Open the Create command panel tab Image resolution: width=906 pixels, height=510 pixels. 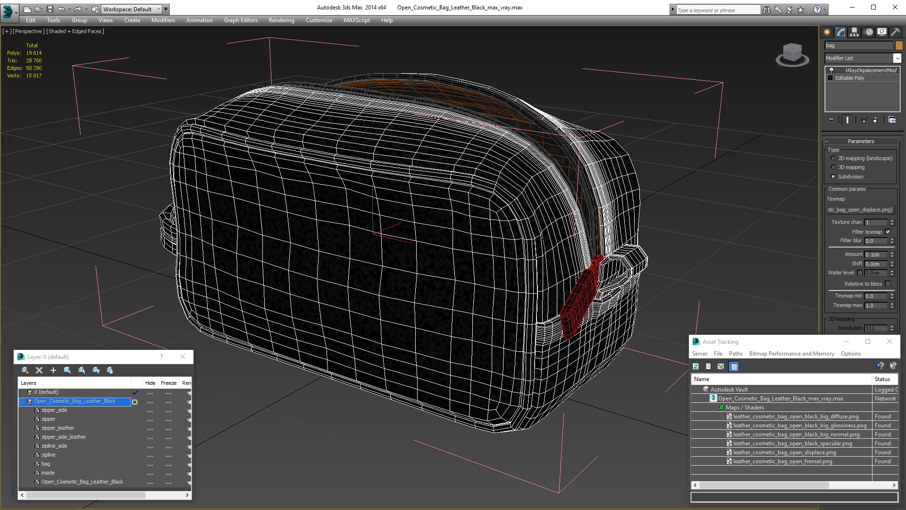[x=827, y=32]
